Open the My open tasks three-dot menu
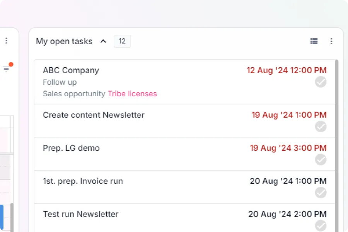348x232 pixels. tap(331, 41)
